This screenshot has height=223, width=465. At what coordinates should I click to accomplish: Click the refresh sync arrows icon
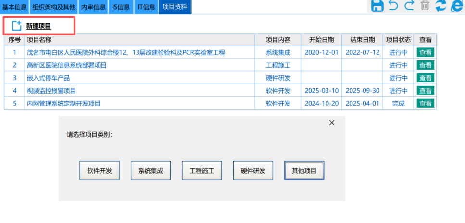[x=440, y=6]
